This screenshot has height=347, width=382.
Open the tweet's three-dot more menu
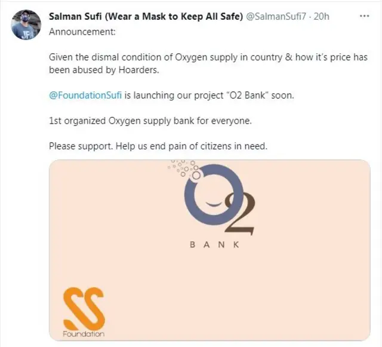(365, 16)
